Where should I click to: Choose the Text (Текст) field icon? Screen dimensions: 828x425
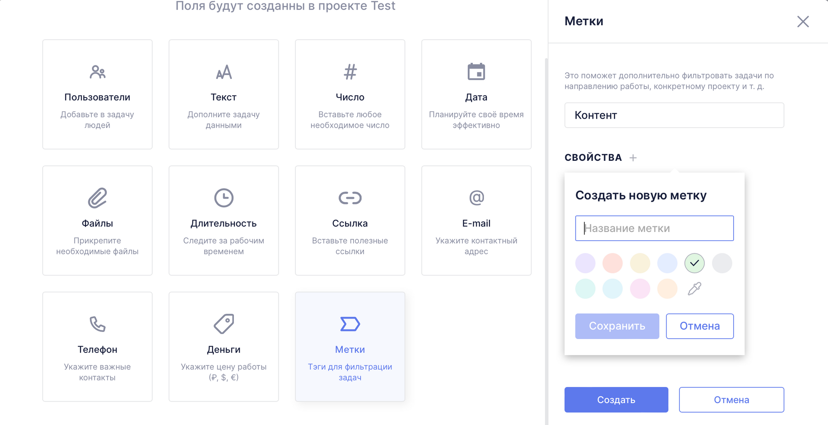(x=224, y=72)
